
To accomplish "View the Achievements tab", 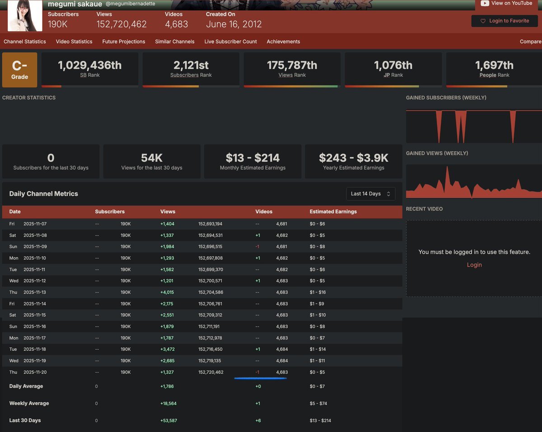I will click(x=283, y=42).
